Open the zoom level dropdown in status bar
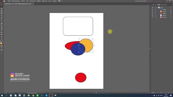Screen dimensions: 173x97 tap(9, 93)
